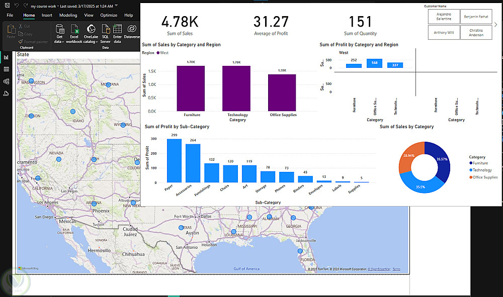Click the Dataverse icon

pyautogui.click(x=131, y=29)
